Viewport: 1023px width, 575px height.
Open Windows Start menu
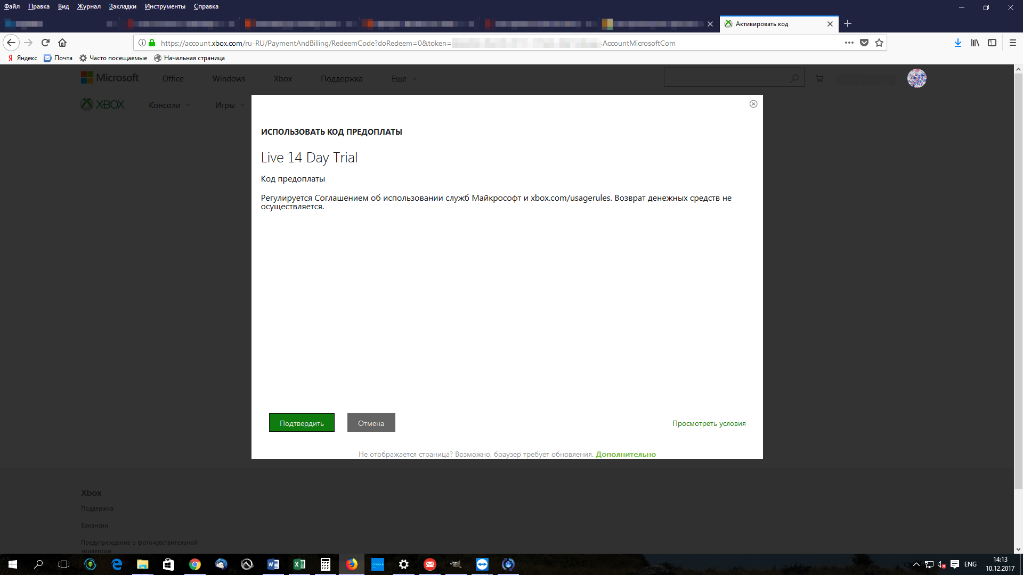13,564
